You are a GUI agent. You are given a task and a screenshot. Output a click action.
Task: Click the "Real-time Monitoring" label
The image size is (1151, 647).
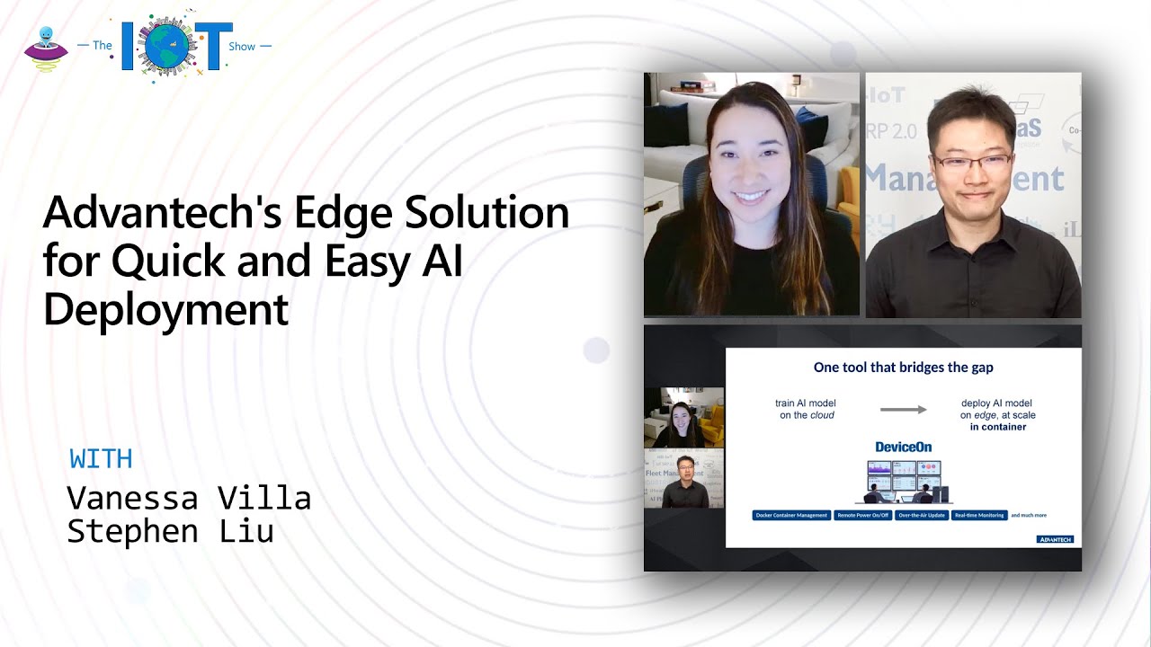coord(979,516)
